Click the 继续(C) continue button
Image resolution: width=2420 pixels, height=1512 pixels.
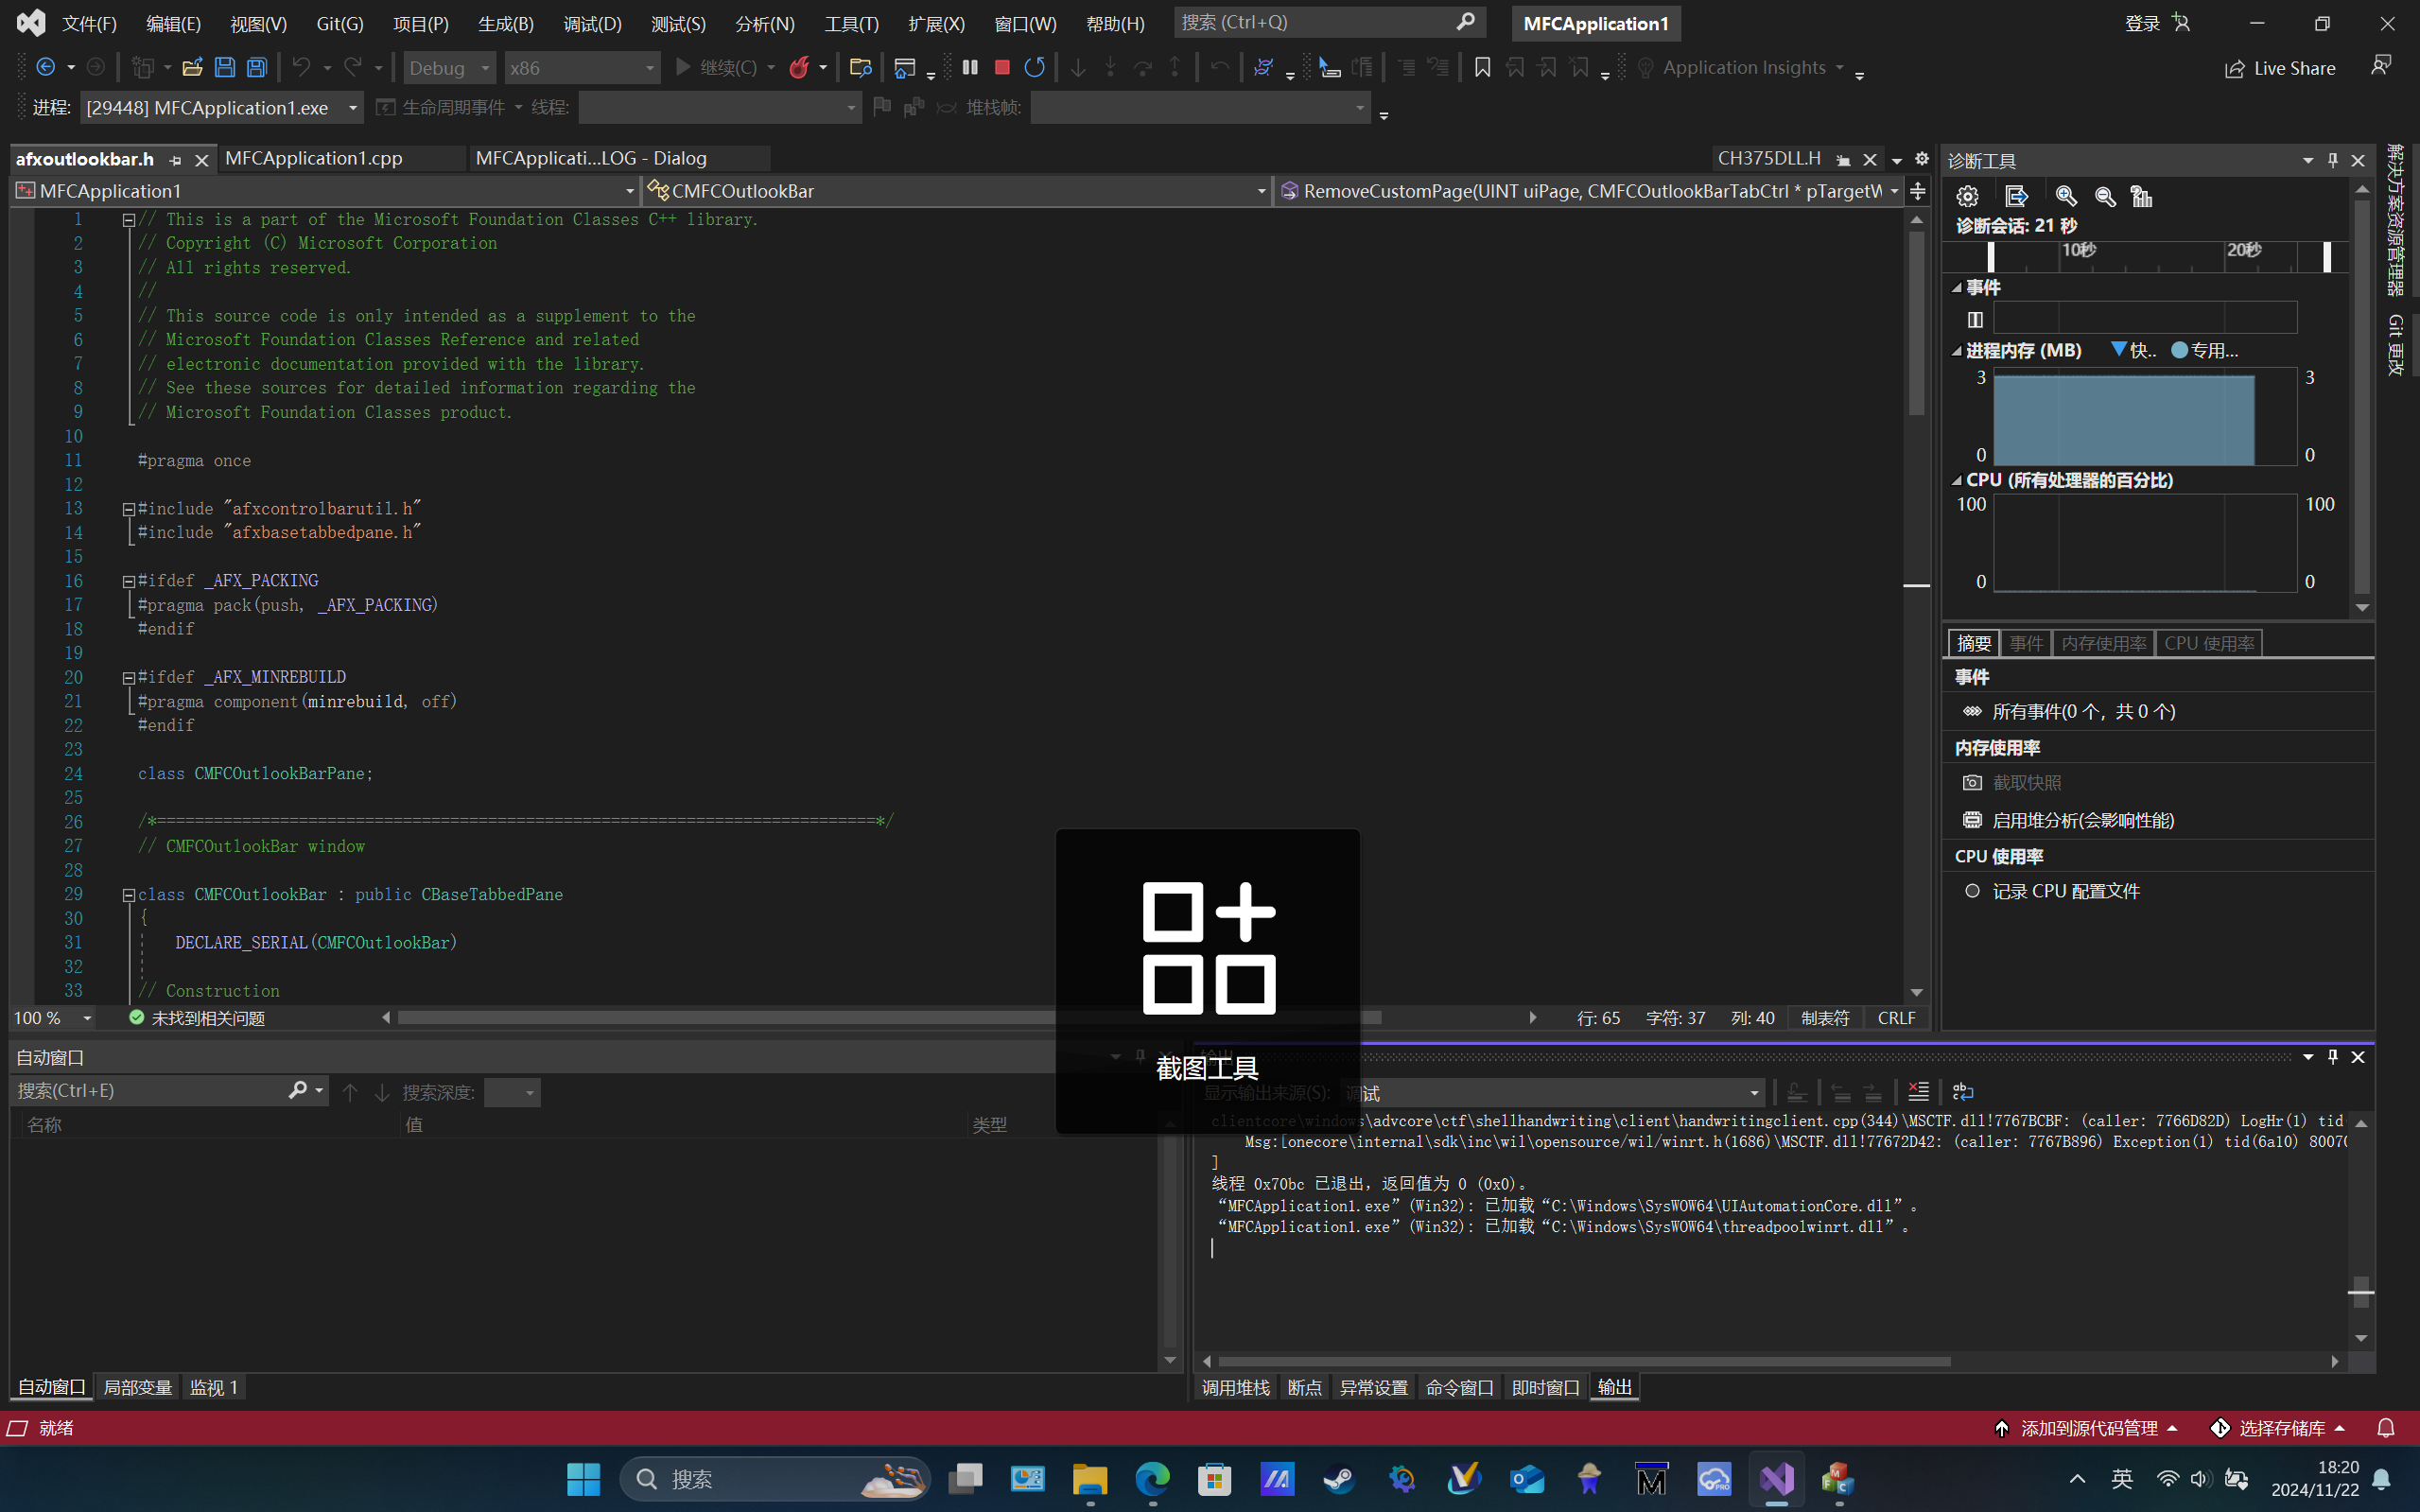[717, 67]
